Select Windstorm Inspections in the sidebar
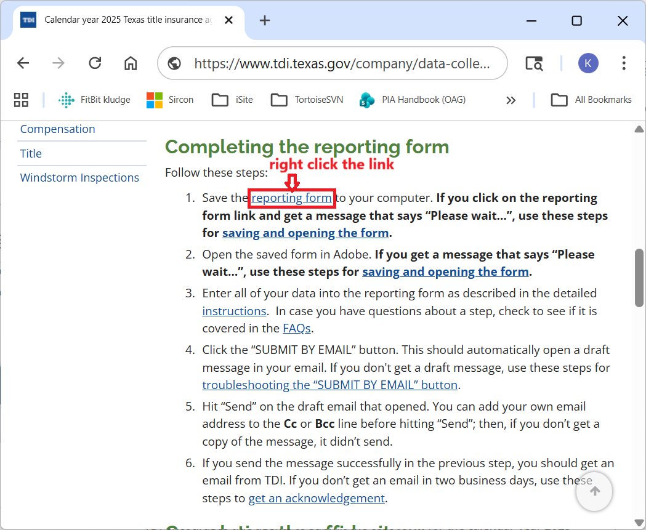The image size is (646, 530). 79,178
